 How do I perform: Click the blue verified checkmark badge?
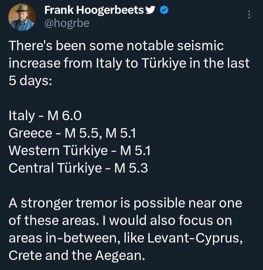164,11
